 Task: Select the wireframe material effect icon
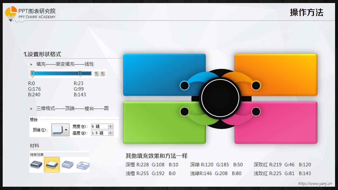(x=83, y=165)
